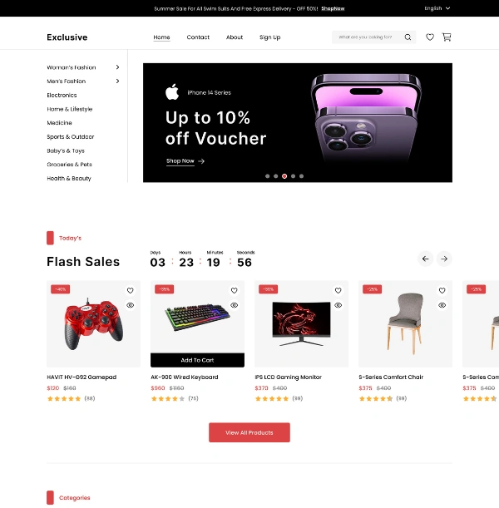Go to previous flash sale items arrow
The width and height of the screenshot is (499, 508).
click(425, 259)
